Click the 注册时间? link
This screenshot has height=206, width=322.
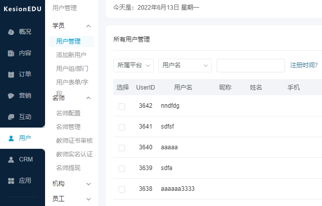click(304, 65)
